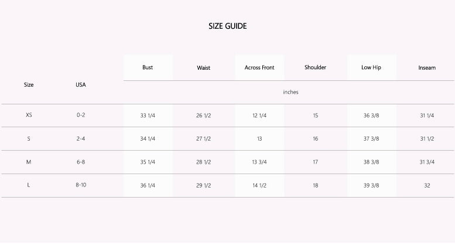The height and width of the screenshot is (248, 455).
Task: Select the Low Hip column header
Action: pyautogui.click(x=371, y=67)
